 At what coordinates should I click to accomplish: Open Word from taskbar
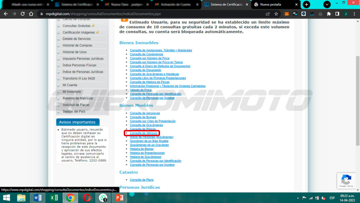(x=38, y=198)
